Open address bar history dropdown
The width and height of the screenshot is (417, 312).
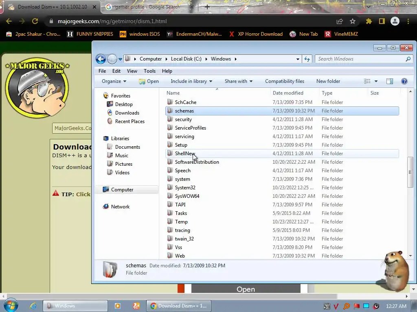tap(298, 59)
